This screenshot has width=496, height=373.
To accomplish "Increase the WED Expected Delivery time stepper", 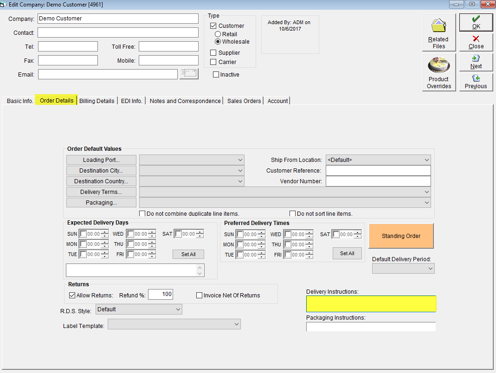I will [152, 232].
